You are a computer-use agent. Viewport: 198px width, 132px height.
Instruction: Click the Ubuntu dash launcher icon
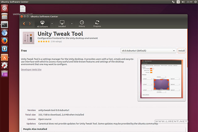point(4,8)
